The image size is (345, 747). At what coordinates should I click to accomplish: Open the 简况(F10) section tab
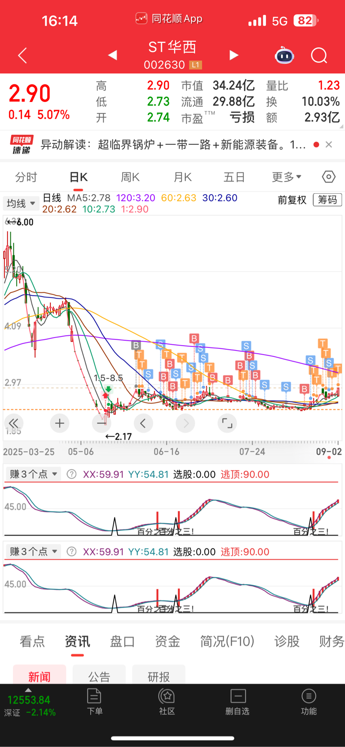click(227, 641)
